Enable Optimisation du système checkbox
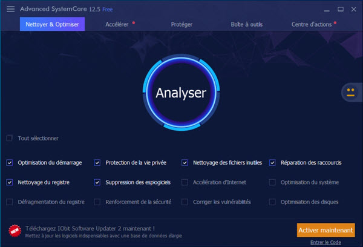Image resolution: width=363 pixels, height=247 pixels. [x=272, y=182]
